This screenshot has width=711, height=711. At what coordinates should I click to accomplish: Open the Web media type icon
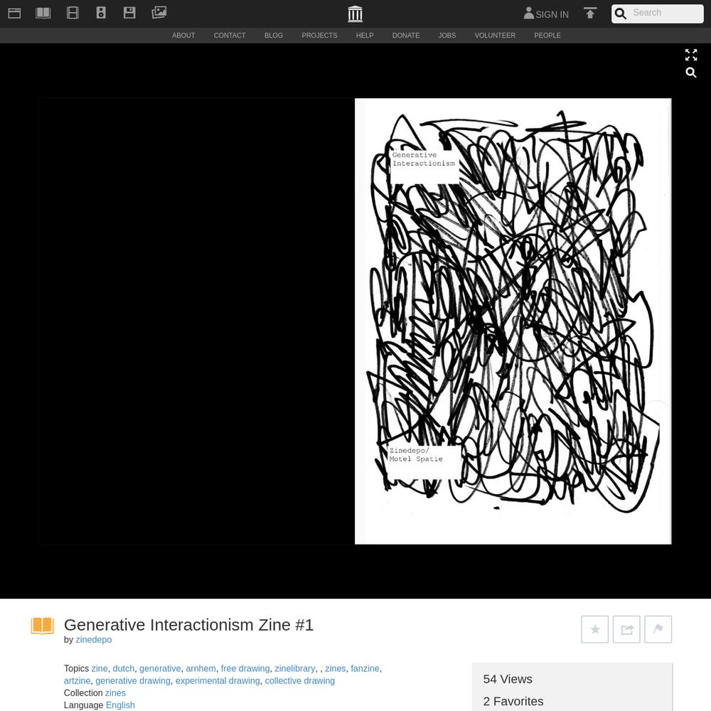pos(14,13)
